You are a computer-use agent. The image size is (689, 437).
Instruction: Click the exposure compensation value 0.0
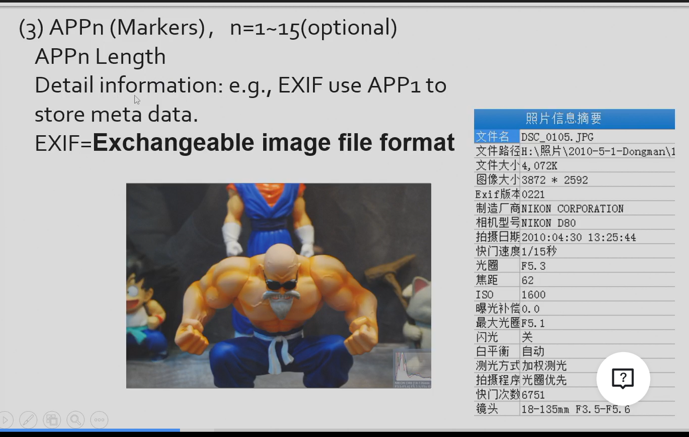pos(531,309)
